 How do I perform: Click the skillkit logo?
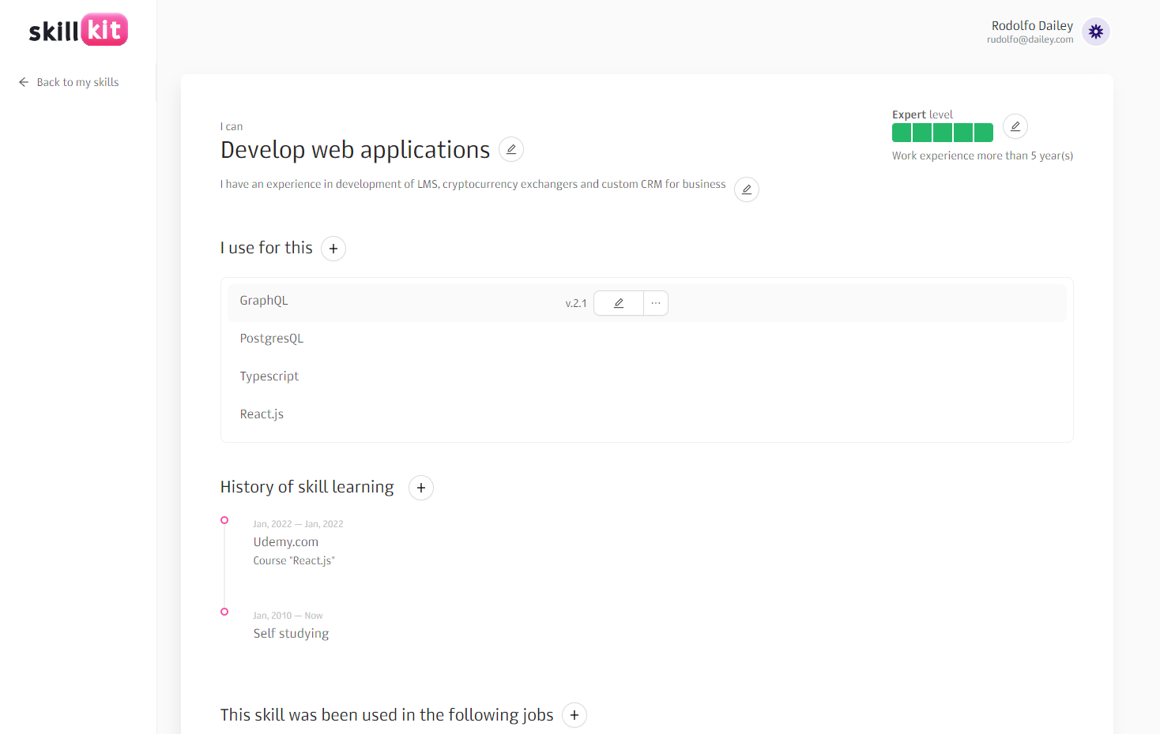point(78,30)
